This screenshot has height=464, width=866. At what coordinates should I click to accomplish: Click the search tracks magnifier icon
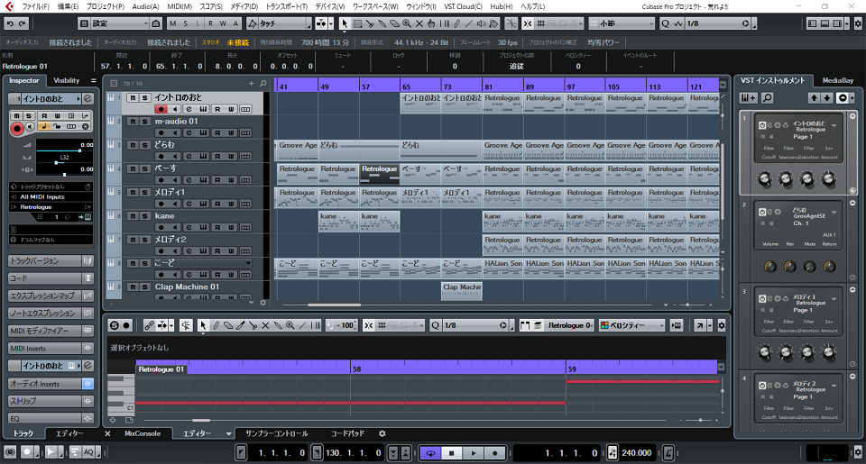point(263,83)
